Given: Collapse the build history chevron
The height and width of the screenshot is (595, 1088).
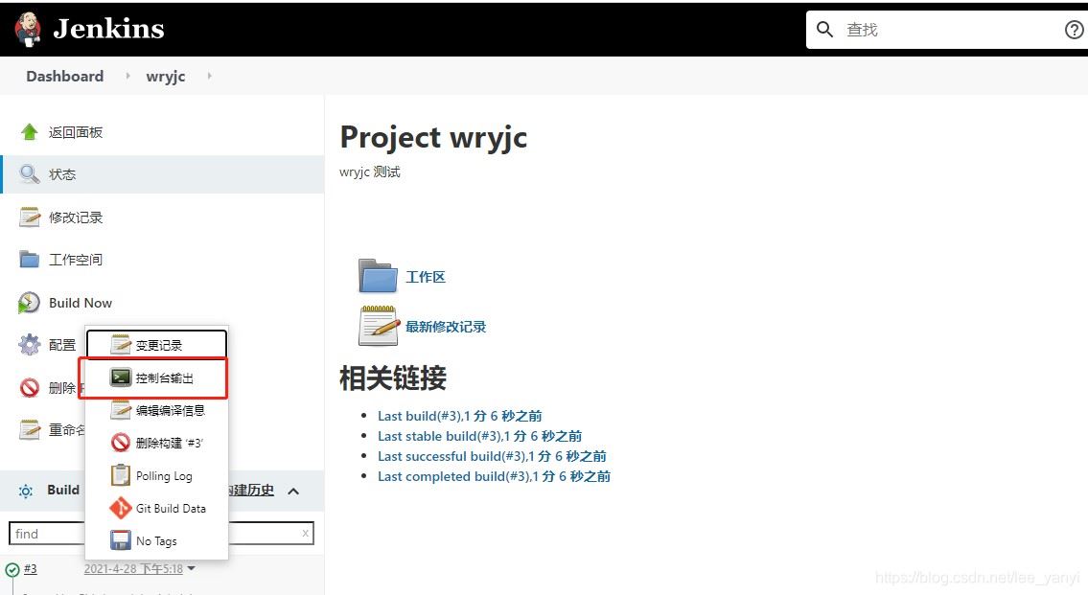Looking at the screenshot, I should [x=293, y=491].
